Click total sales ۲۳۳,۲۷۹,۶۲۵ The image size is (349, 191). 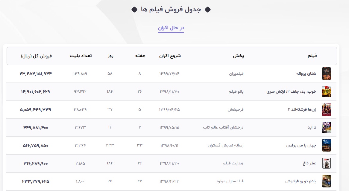pyautogui.click(x=36, y=181)
